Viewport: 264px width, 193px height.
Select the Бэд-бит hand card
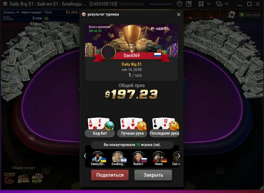click(x=100, y=127)
